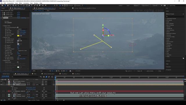Toggle the Position property stopwatch in timeline
The image size is (186, 105).
(x=12, y=88)
